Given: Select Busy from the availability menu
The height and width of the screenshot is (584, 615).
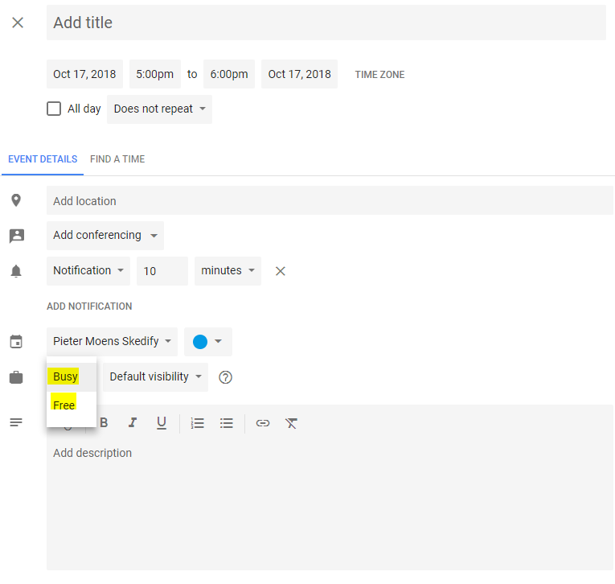Looking at the screenshot, I should (x=66, y=376).
